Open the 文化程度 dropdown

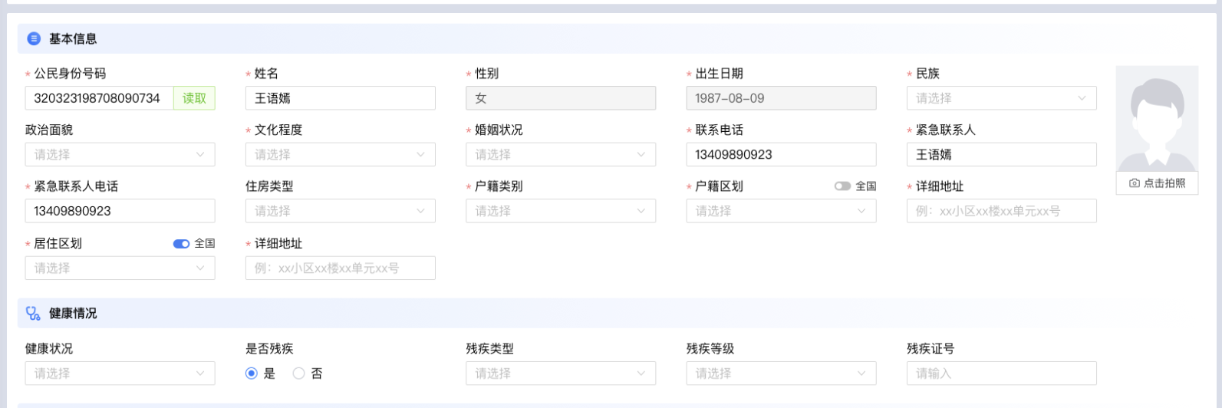coord(340,154)
